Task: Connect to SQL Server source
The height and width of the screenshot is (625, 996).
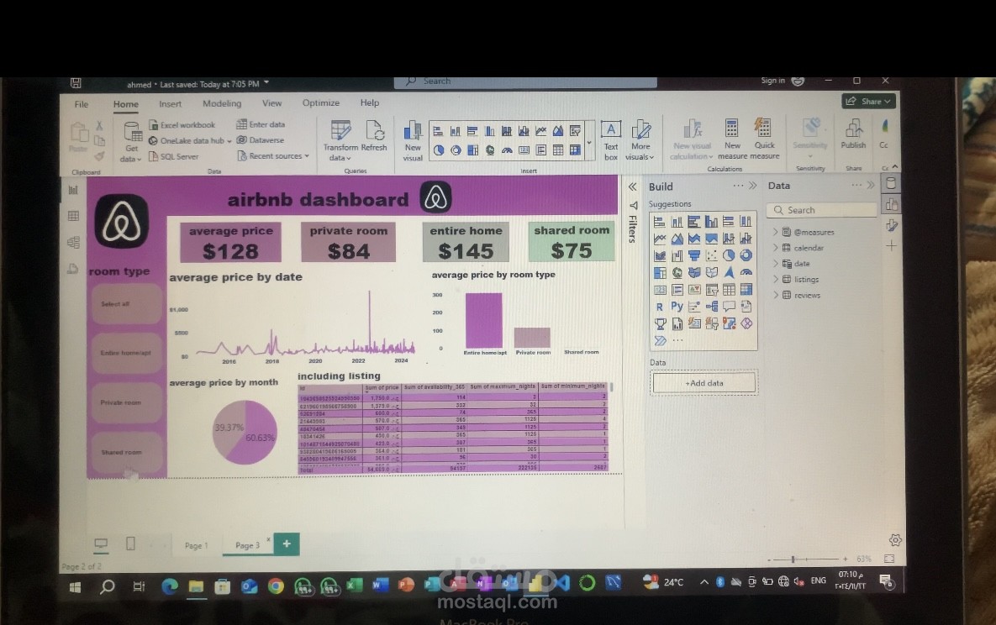Action: 174,156
